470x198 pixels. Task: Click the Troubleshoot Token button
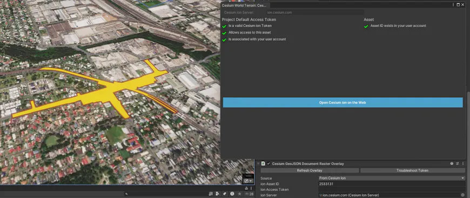412,170
